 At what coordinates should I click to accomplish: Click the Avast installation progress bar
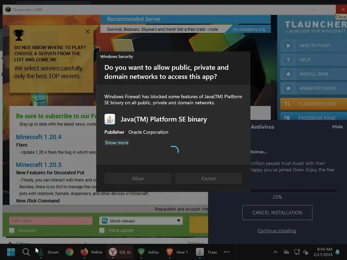[x=293, y=190]
